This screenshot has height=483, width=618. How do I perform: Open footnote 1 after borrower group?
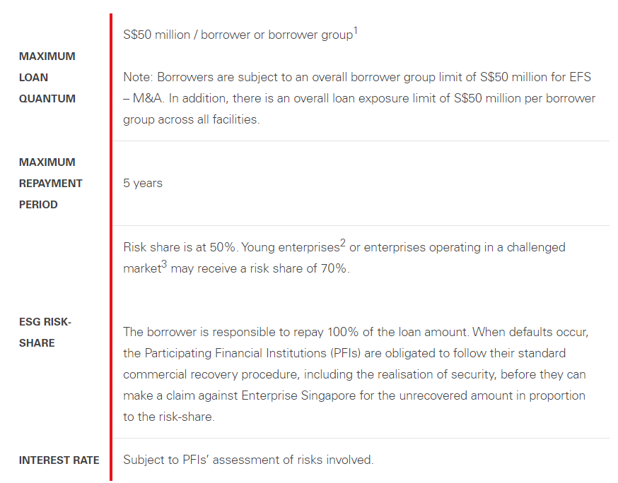(x=355, y=30)
